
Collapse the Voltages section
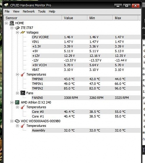tap(17, 33)
